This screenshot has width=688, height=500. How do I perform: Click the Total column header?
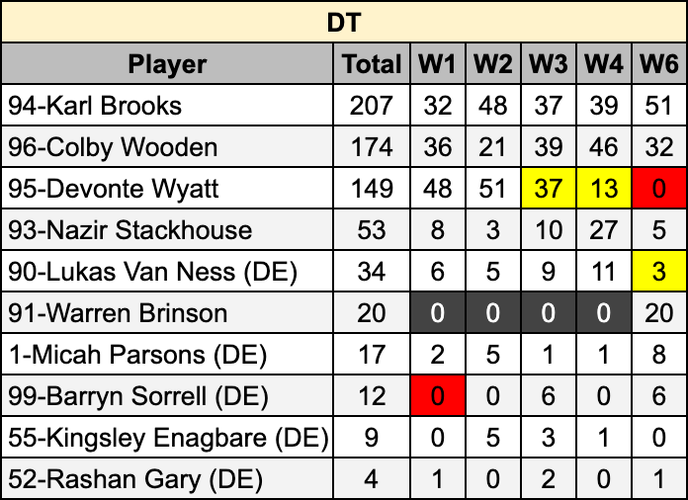pyautogui.click(x=371, y=64)
